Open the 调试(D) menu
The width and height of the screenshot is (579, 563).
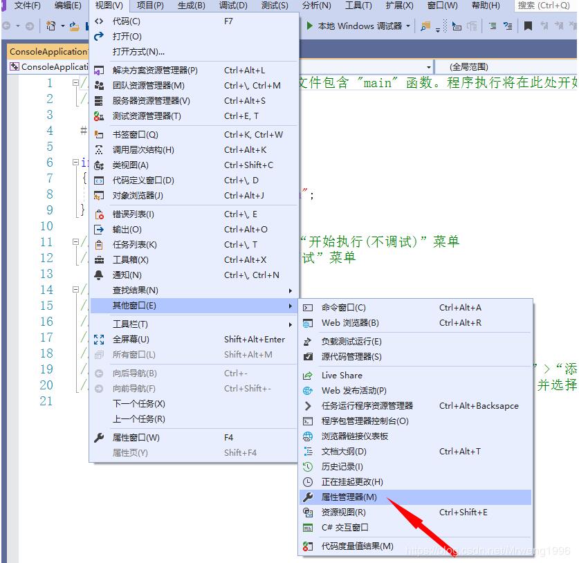[x=233, y=6]
